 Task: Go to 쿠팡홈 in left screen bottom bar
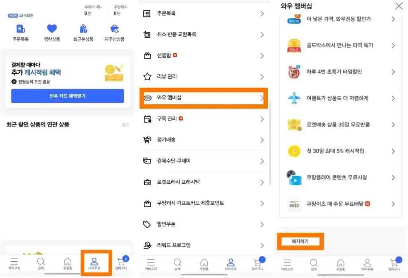tap(67, 263)
